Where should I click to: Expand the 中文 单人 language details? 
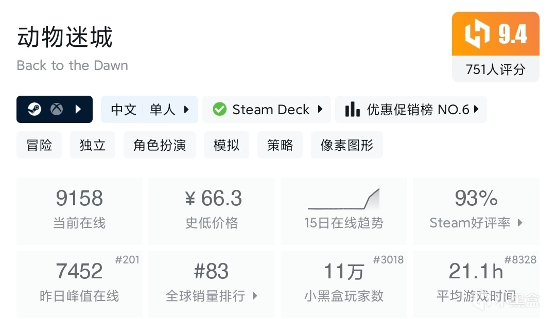150,109
